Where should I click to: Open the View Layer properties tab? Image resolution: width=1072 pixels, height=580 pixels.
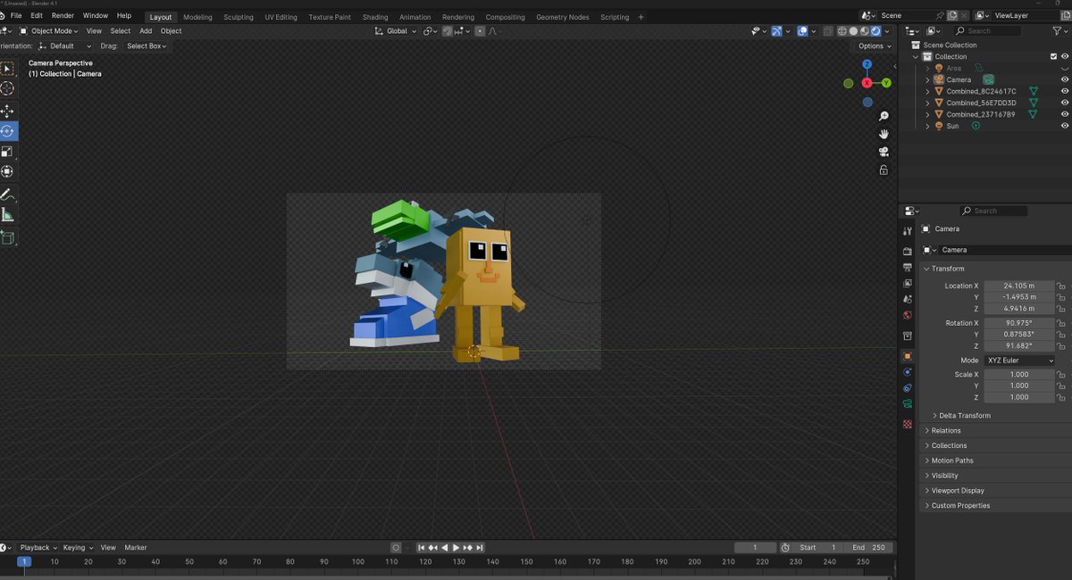908,283
